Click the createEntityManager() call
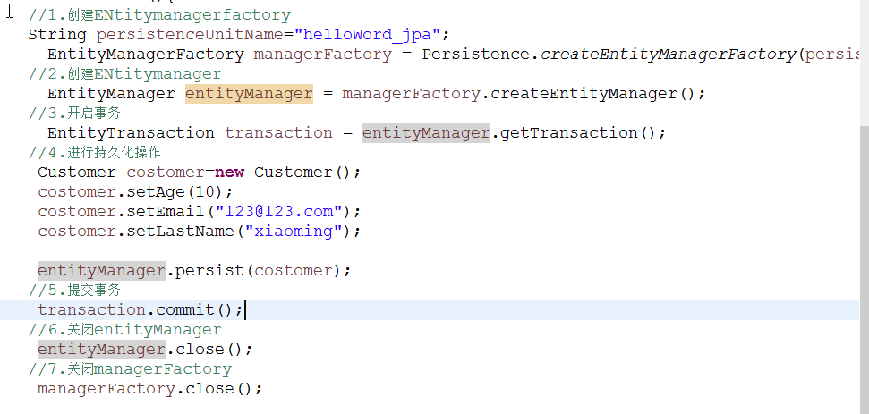This screenshot has width=869, height=414. click(x=592, y=94)
